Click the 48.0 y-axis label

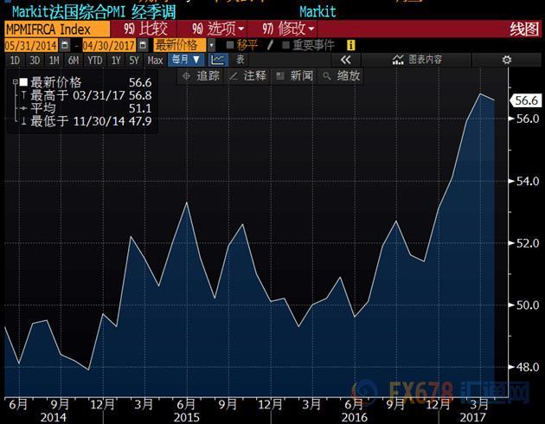[x=528, y=367]
